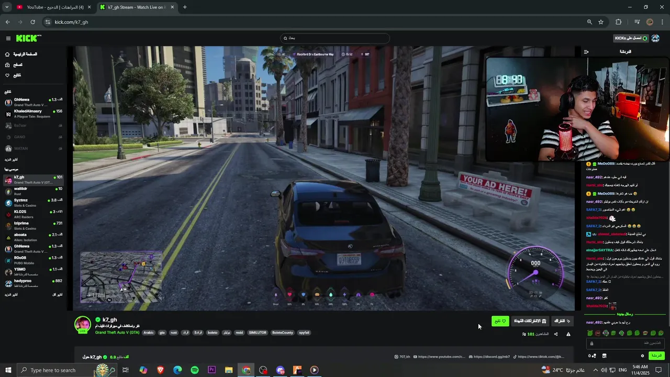Open KLO25 ARC Raiders channel
Screen dimensions: 670x377
click(33, 214)
